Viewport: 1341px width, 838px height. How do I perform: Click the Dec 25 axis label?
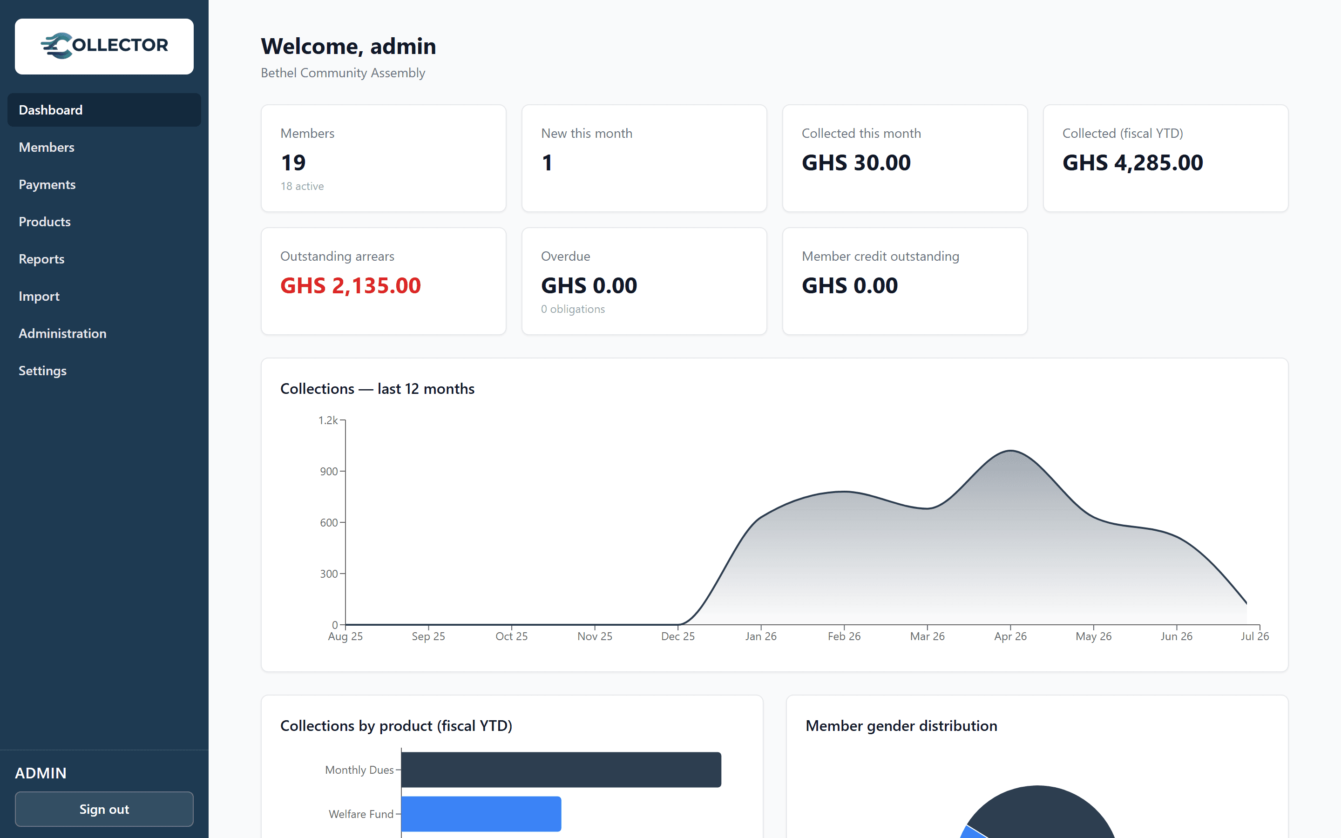point(677,636)
